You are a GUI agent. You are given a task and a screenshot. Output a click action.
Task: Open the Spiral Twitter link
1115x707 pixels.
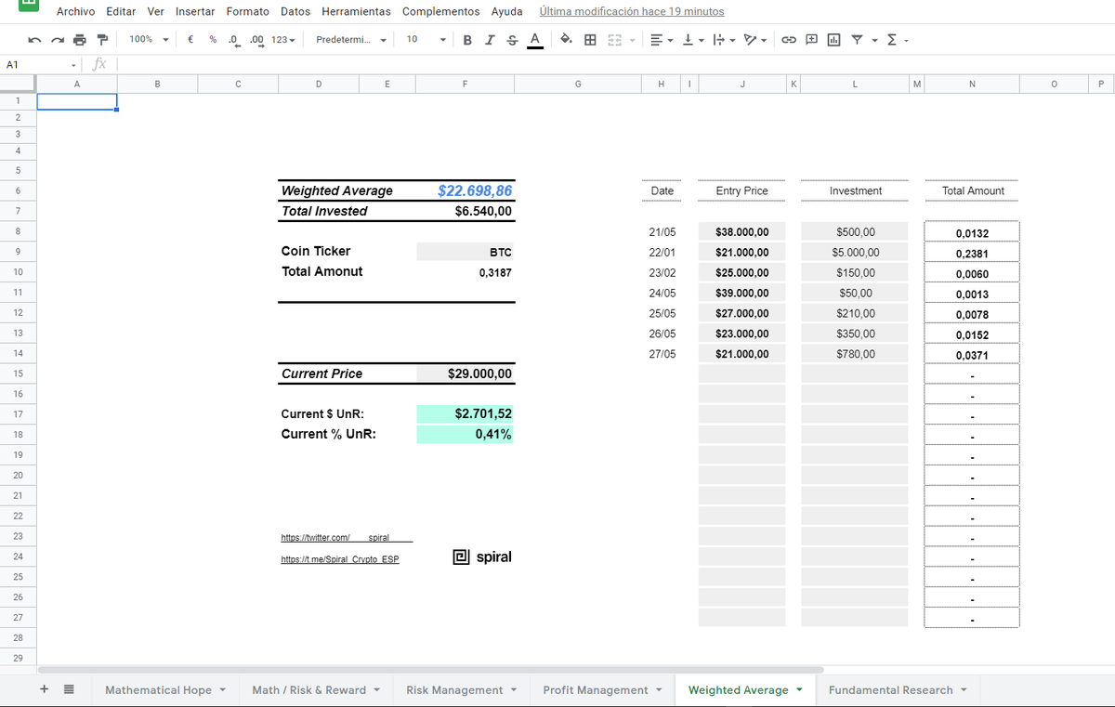coord(347,538)
